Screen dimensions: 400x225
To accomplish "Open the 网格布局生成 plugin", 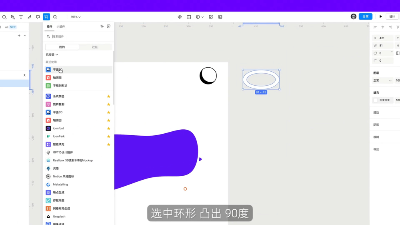I will pyautogui.click(x=78, y=209).
